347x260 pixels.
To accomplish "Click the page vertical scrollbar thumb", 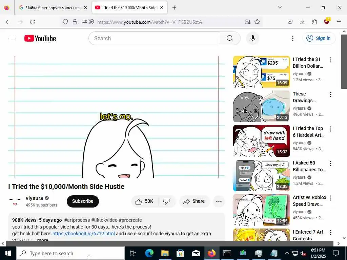I will point(344,62).
